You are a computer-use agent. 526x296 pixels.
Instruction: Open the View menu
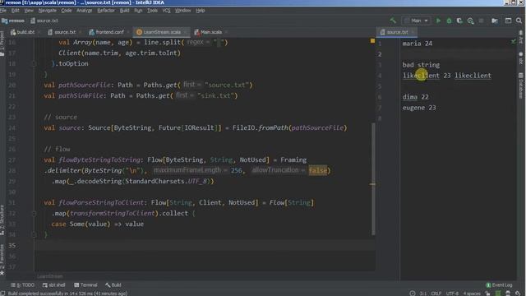(x=29, y=11)
